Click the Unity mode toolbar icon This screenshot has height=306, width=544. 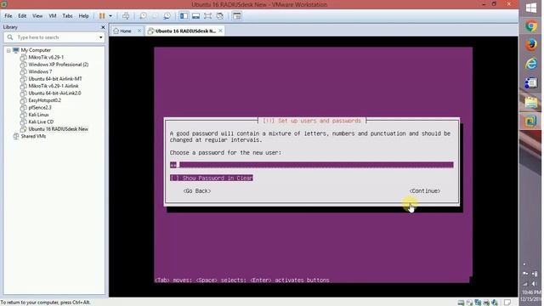[x=220, y=16]
